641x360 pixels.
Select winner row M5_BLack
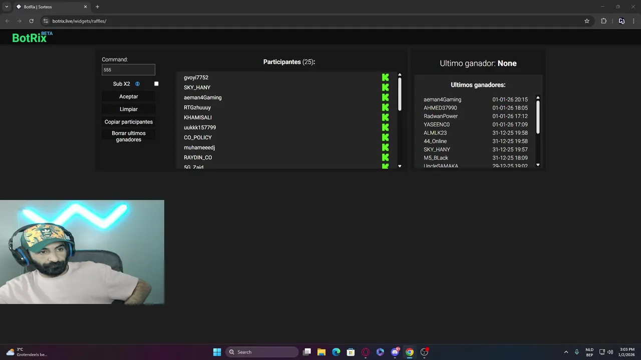476,158
